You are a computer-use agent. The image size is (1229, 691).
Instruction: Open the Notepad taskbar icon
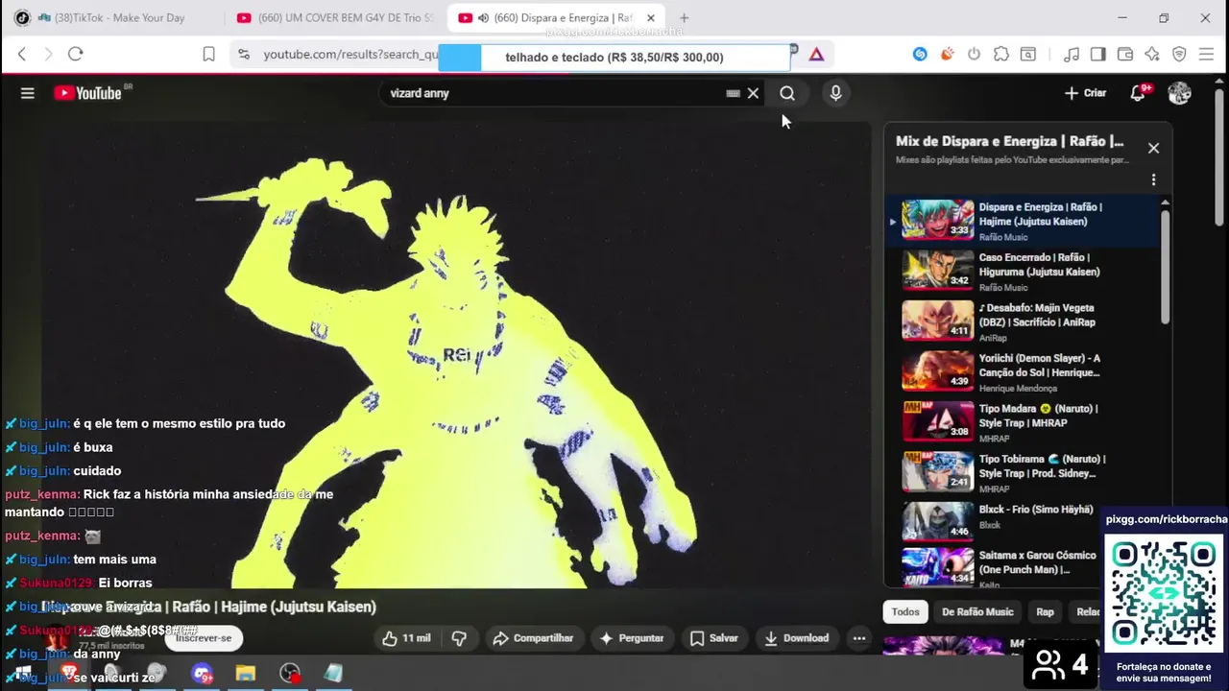333,674
